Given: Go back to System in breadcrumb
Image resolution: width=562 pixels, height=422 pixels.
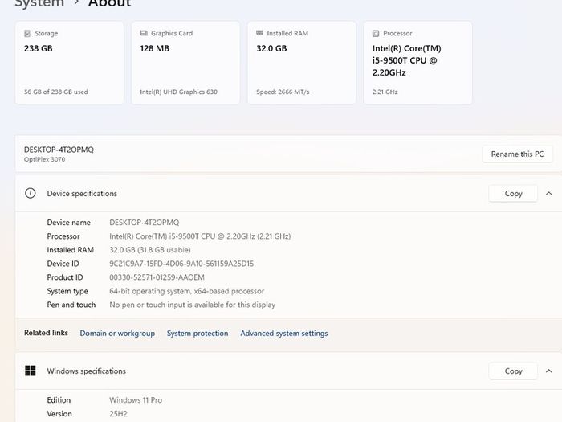Looking at the screenshot, I should (39, 3).
